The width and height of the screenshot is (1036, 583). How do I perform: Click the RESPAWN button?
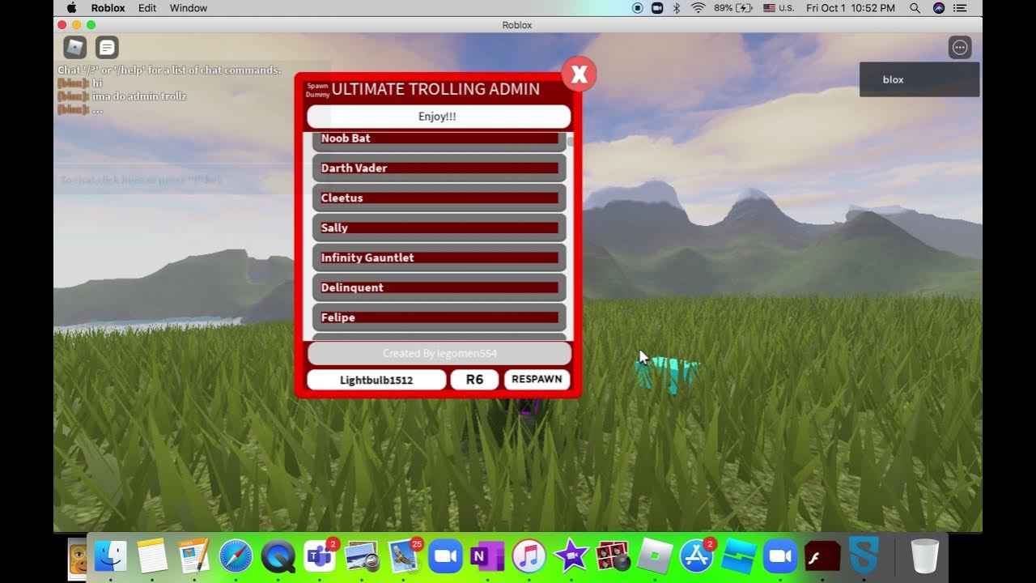pos(537,380)
